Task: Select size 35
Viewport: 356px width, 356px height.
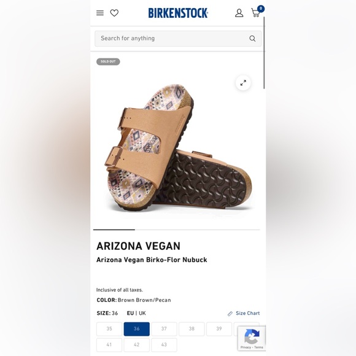Action: (109, 329)
